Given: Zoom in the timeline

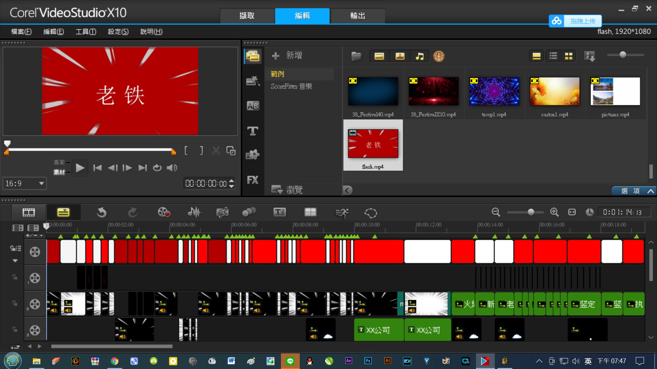Looking at the screenshot, I should (x=554, y=212).
